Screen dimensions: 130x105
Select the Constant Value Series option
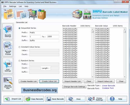pos(19,47)
